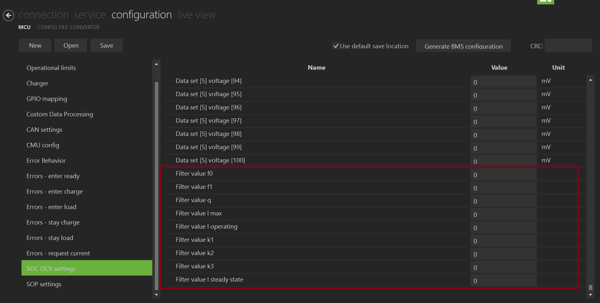The image size is (600, 303).
Task: Click the Open button
Action: click(x=71, y=45)
